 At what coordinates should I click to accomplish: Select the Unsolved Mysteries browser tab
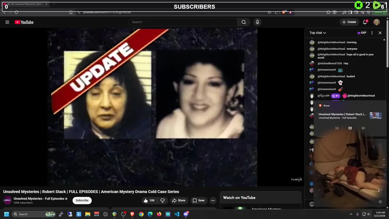click(24, 4)
